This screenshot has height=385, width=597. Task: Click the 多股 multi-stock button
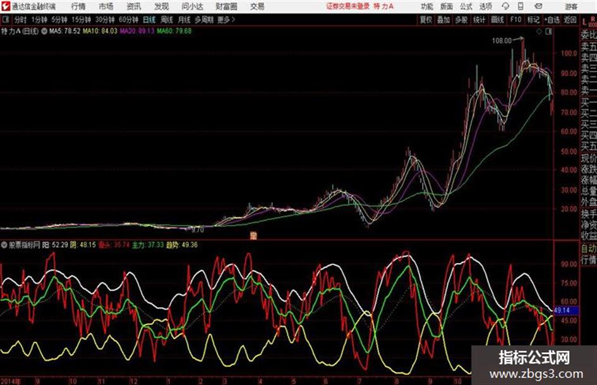coord(461,20)
